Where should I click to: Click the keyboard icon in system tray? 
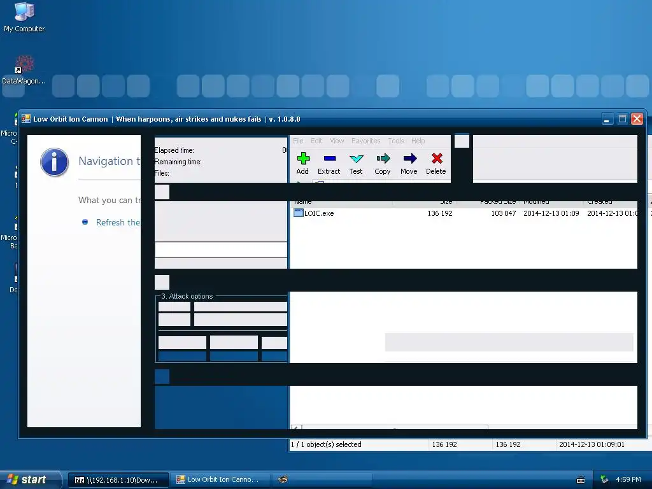click(x=581, y=480)
